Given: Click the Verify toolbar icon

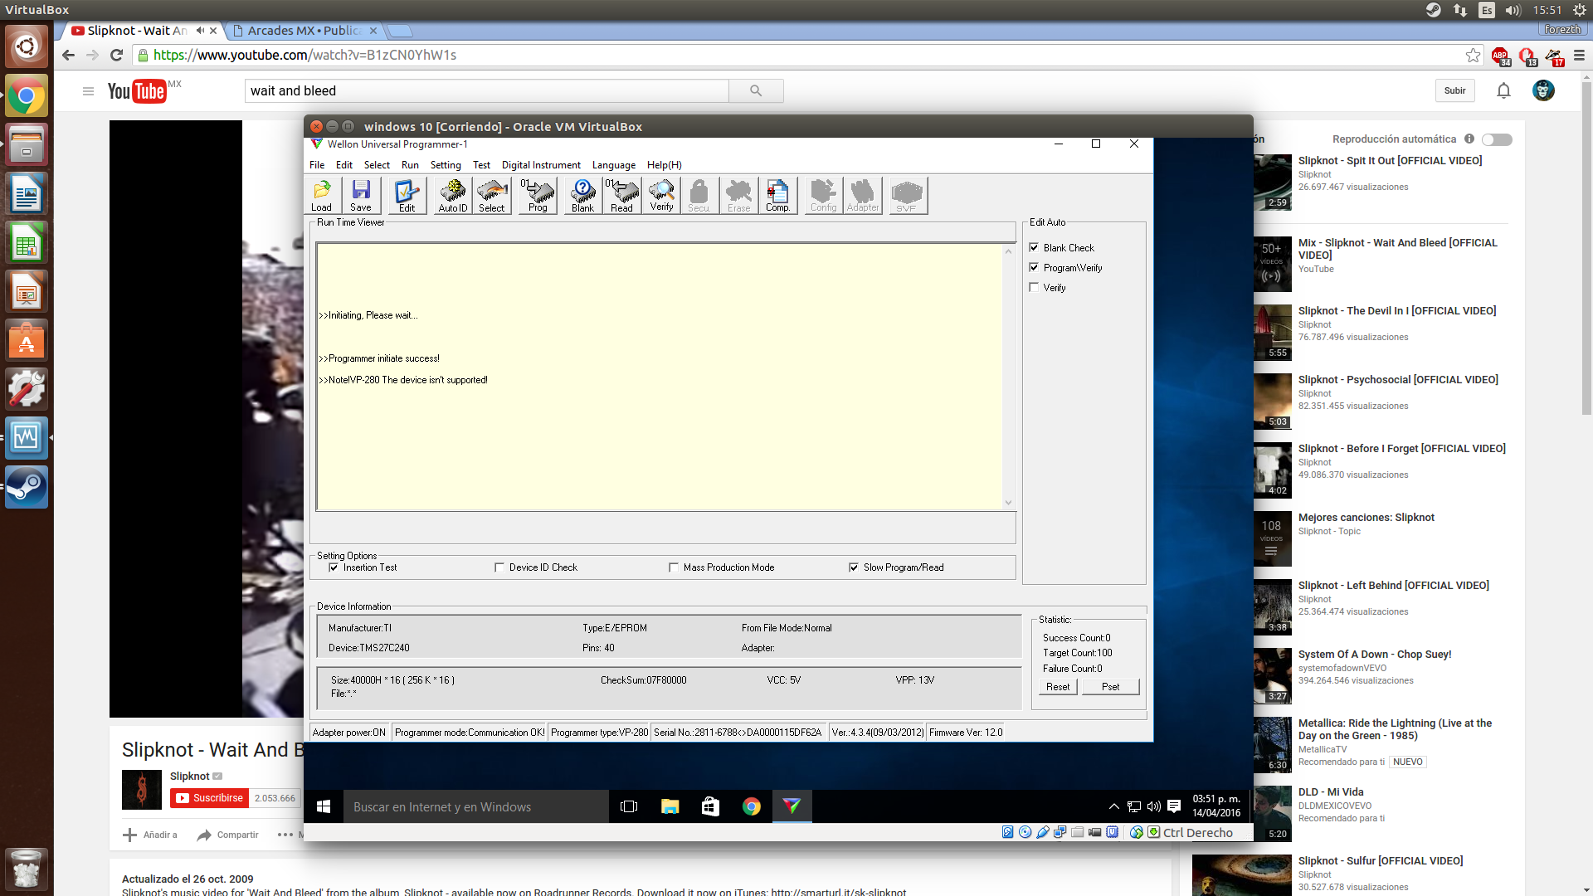Looking at the screenshot, I should click(x=662, y=196).
